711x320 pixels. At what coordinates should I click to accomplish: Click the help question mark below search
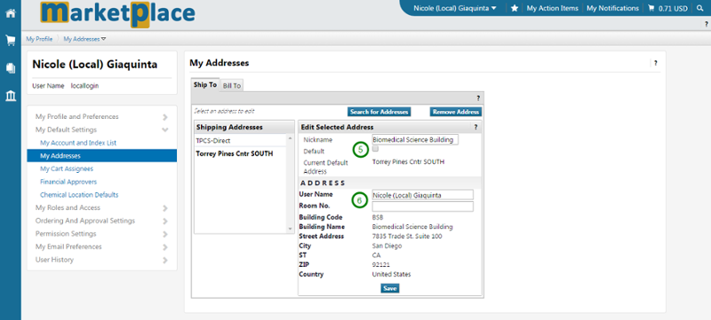pyautogui.click(x=706, y=25)
